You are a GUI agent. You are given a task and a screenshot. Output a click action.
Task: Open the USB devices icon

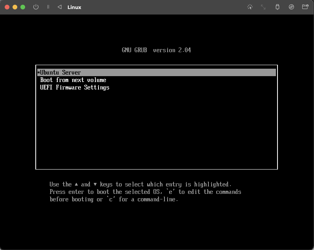coord(277,7)
